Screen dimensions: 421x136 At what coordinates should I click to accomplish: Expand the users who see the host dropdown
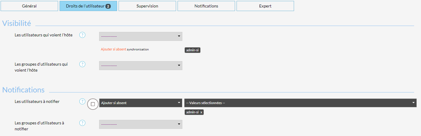point(140,36)
